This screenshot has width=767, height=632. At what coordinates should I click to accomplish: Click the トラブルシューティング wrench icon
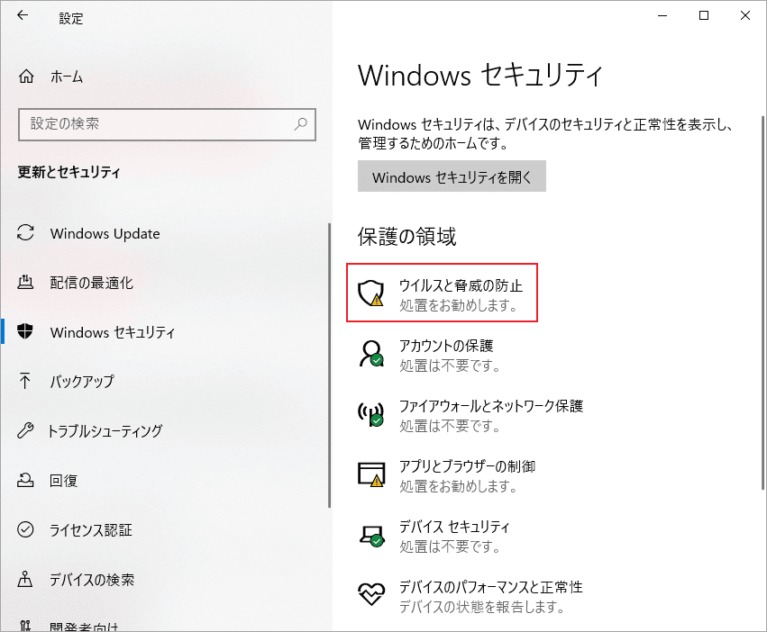click(25, 430)
